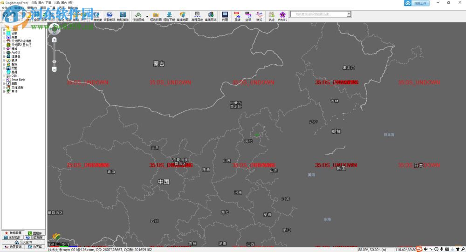Open the 代理 proxy settings
466x252 pixels.
pos(225,17)
